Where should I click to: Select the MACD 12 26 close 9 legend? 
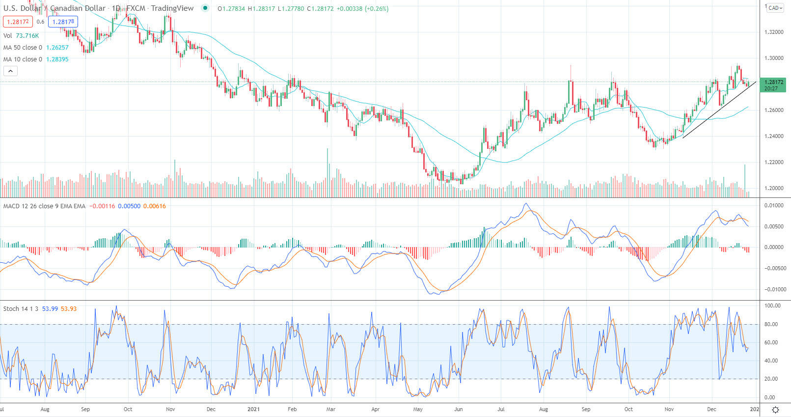44,206
